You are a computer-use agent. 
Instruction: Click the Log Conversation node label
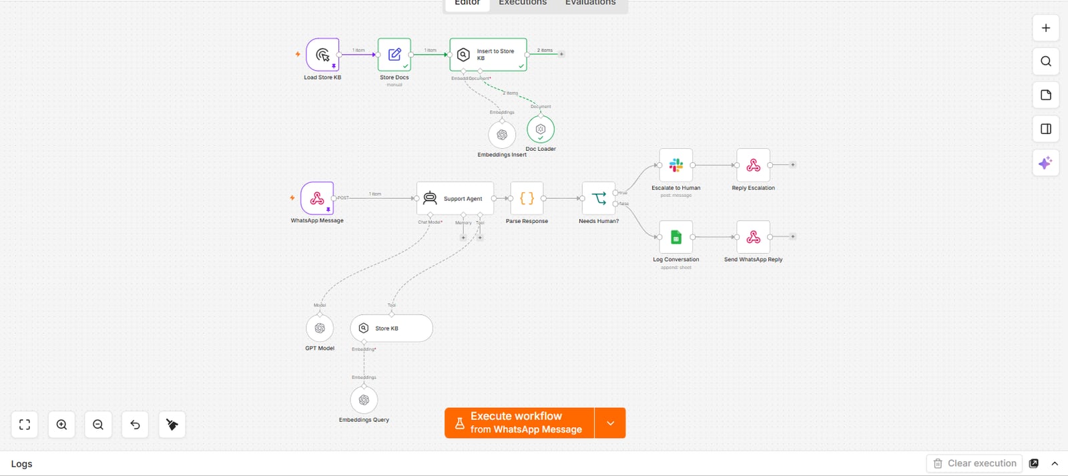(x=676, y=260)
